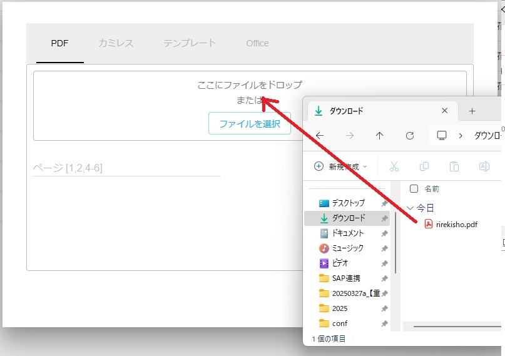Click the back arrow in File Explorer
Image resolution: width=505 pixels, height=356 pixels.
[320, 136]
